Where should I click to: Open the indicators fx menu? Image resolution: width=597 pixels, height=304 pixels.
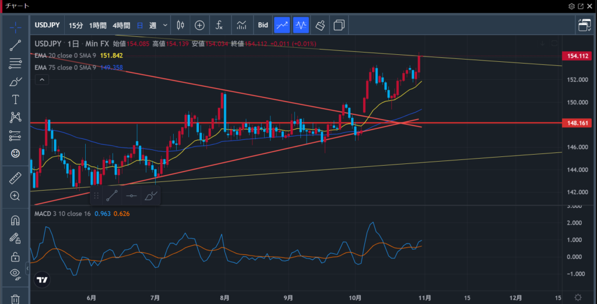click(219, 25)
